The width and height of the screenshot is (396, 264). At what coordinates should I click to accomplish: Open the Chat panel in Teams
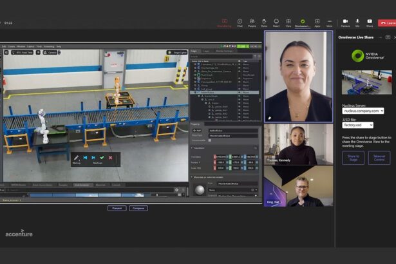[x=240, y=22]
